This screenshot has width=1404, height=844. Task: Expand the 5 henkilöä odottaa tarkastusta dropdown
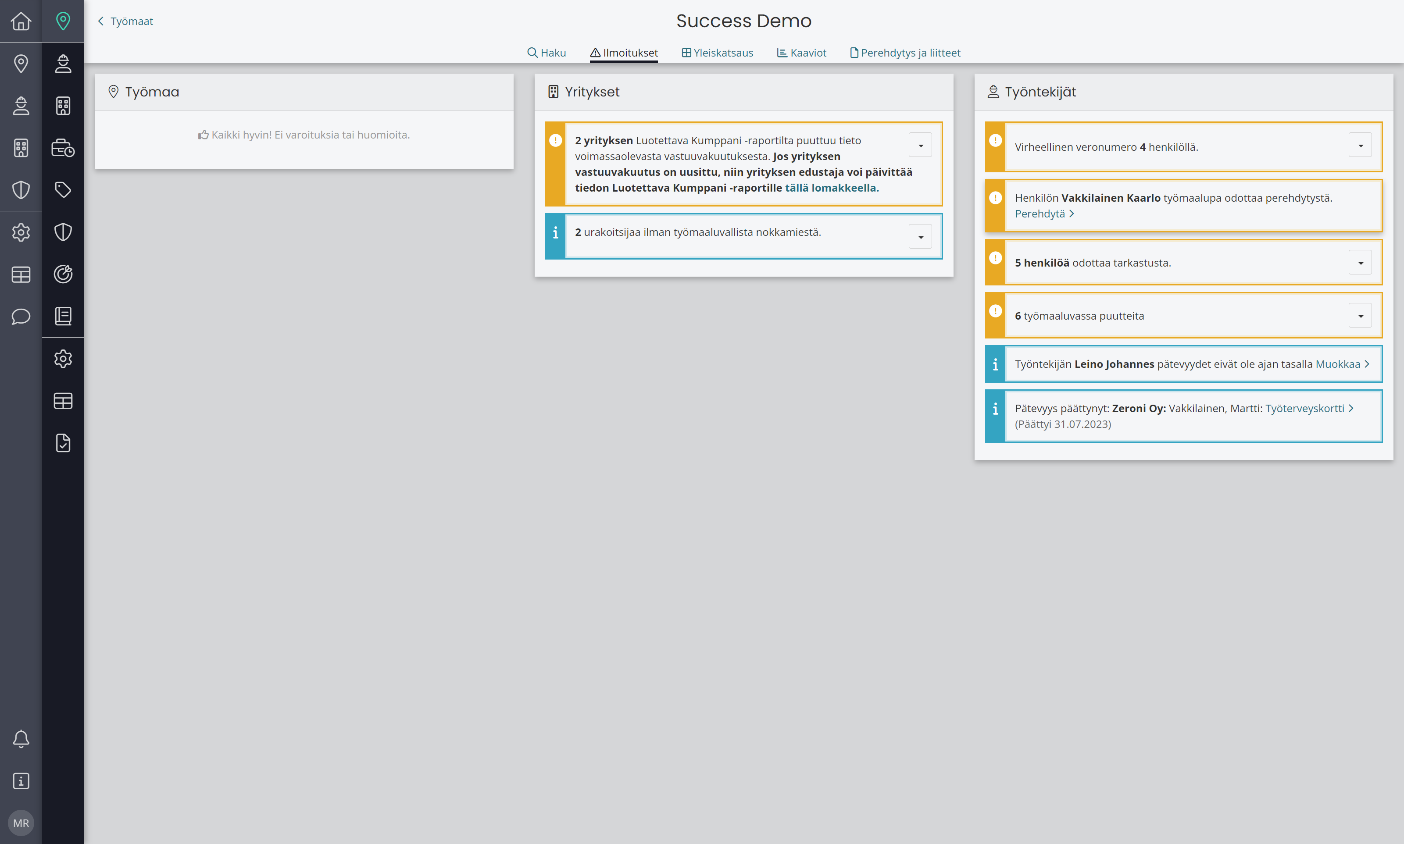[x=1360, y=262]
